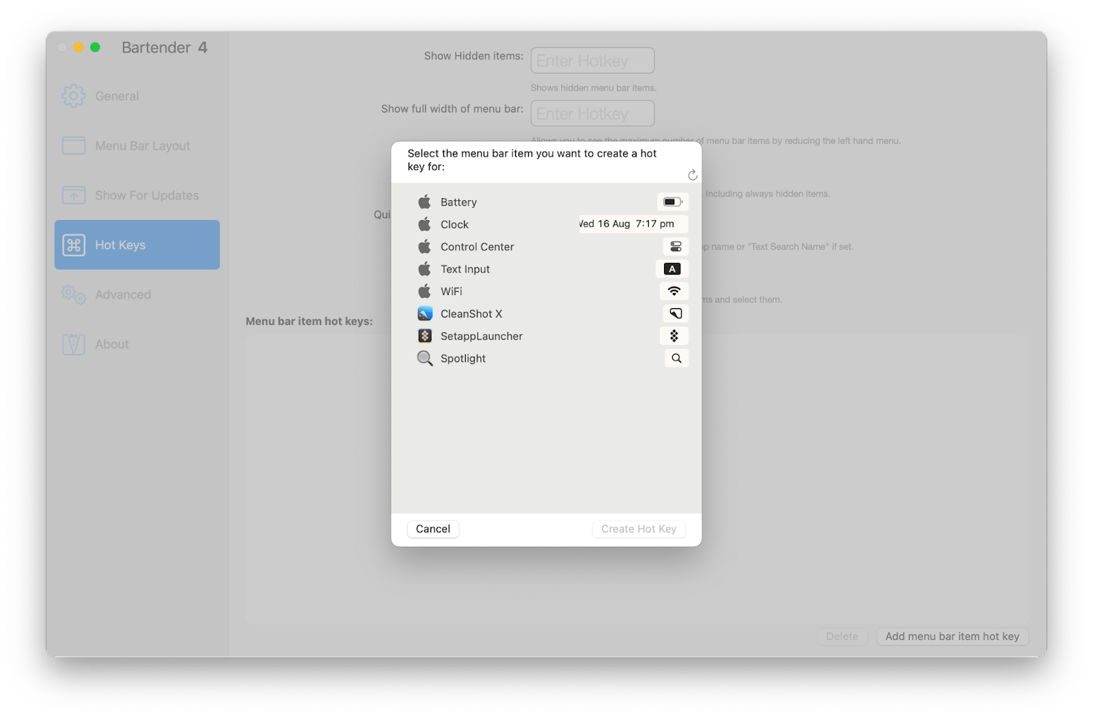Click the Create Hot Key button
Screen dimensions: 1093x718
tap(639, 529)
